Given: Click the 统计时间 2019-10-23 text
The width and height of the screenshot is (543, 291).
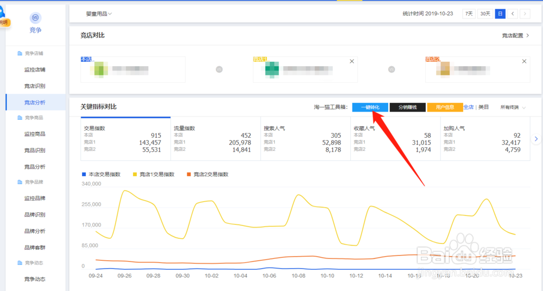Looking at the screenshot, I should [428, 14].
